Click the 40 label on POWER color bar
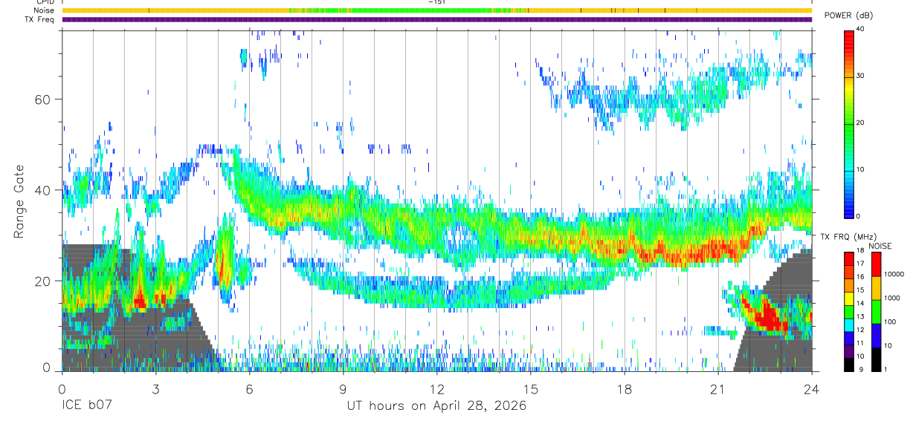This screenshot has height=421, width=913. click(x=860, y=29)
